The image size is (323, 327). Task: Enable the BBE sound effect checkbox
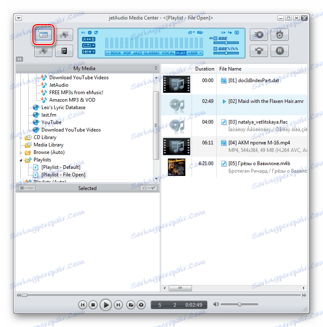click(x=216, y=38)
